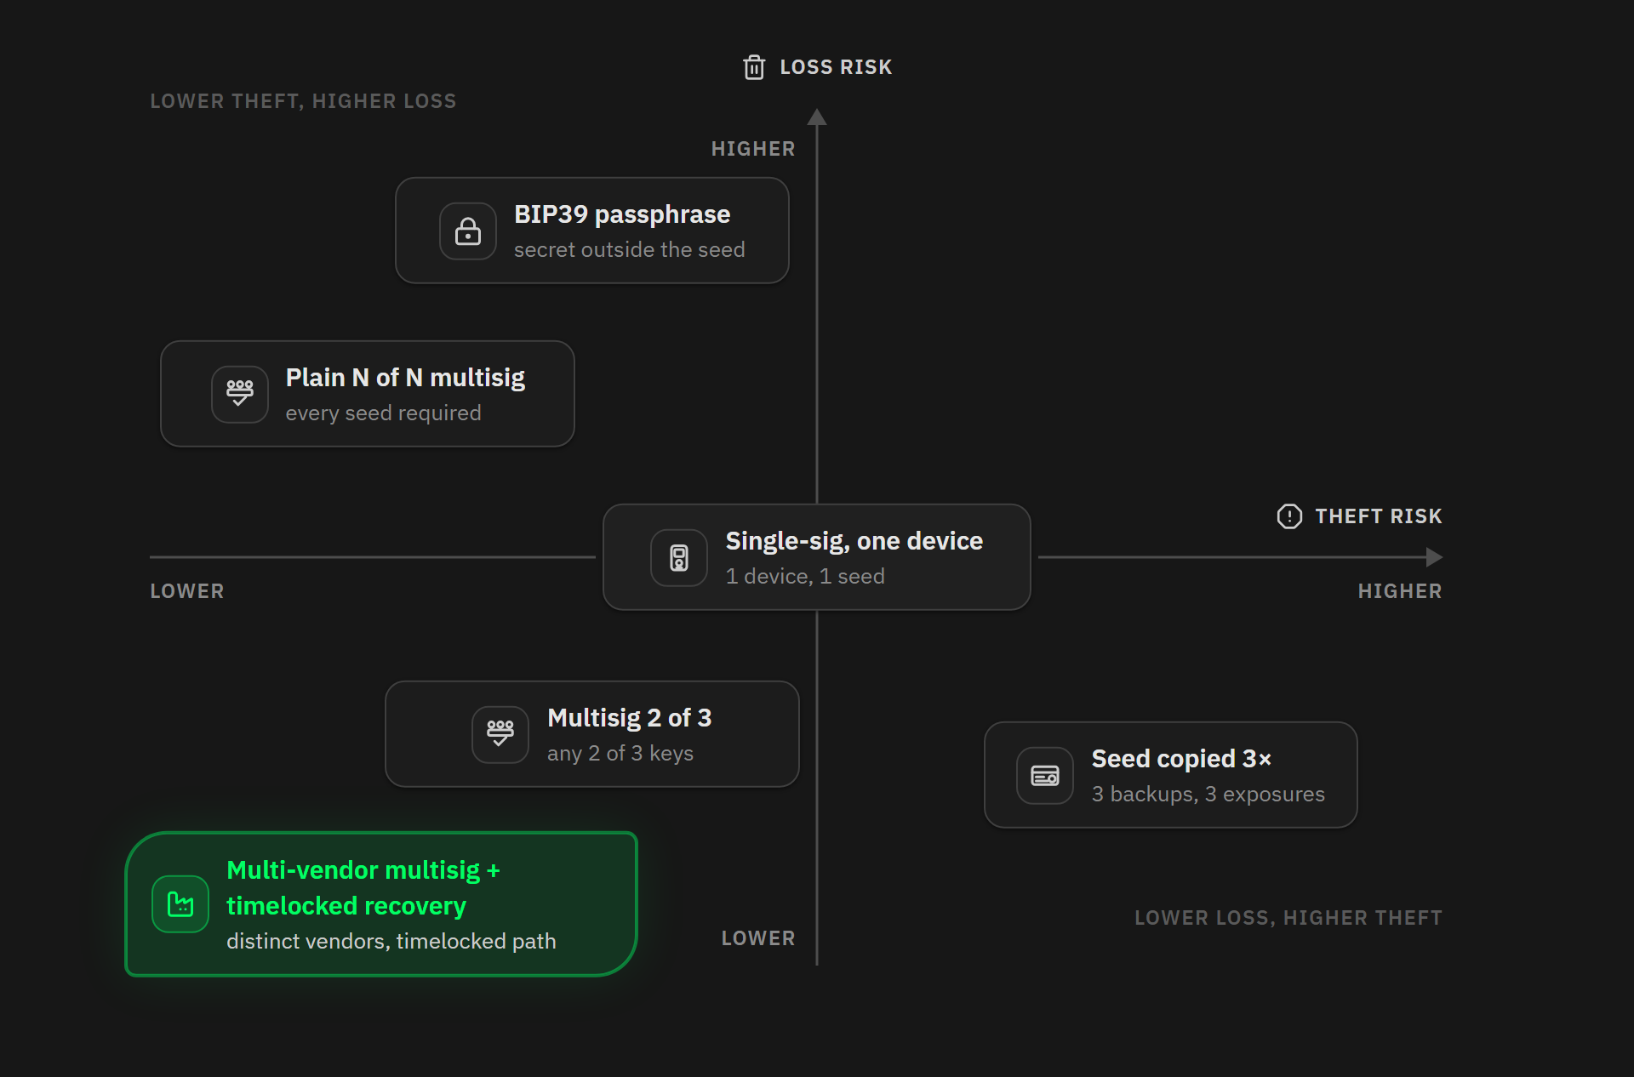Click the 'secret outside the seed' subtitle
This screenshot has width=1634, height=1077.
630,250
